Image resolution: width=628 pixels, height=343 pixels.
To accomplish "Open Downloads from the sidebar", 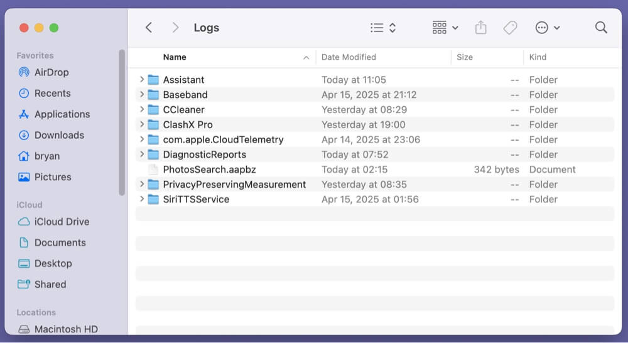I will pos(59,135).
